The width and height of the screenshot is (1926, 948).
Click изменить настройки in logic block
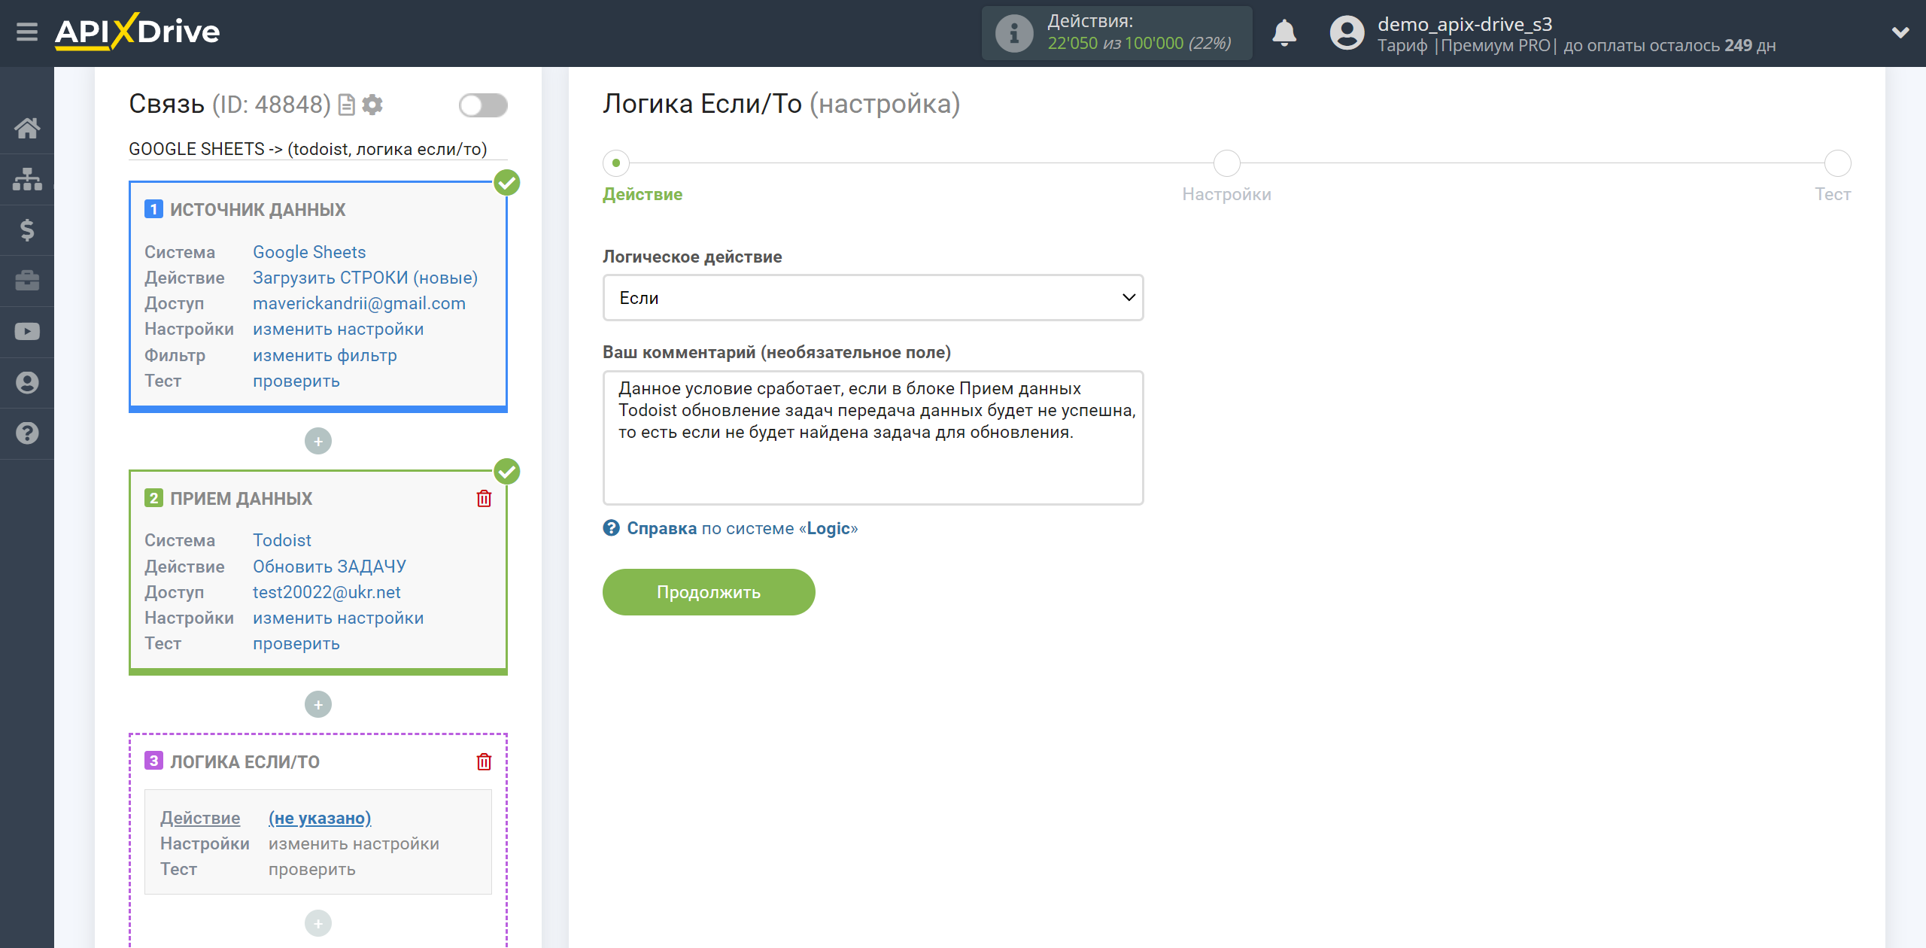click(354, 843)
